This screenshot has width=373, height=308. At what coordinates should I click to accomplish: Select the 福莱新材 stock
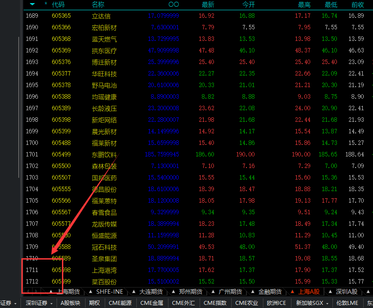104,143
